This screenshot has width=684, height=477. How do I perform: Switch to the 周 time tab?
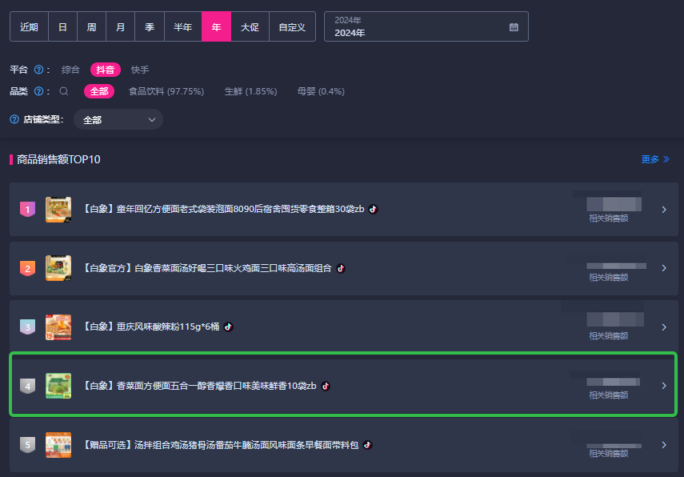[92, 27]
